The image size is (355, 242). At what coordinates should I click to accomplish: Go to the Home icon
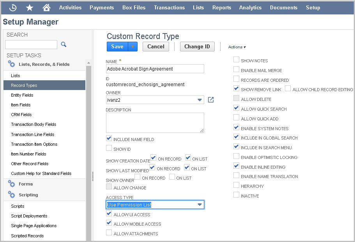coord(46,8)
